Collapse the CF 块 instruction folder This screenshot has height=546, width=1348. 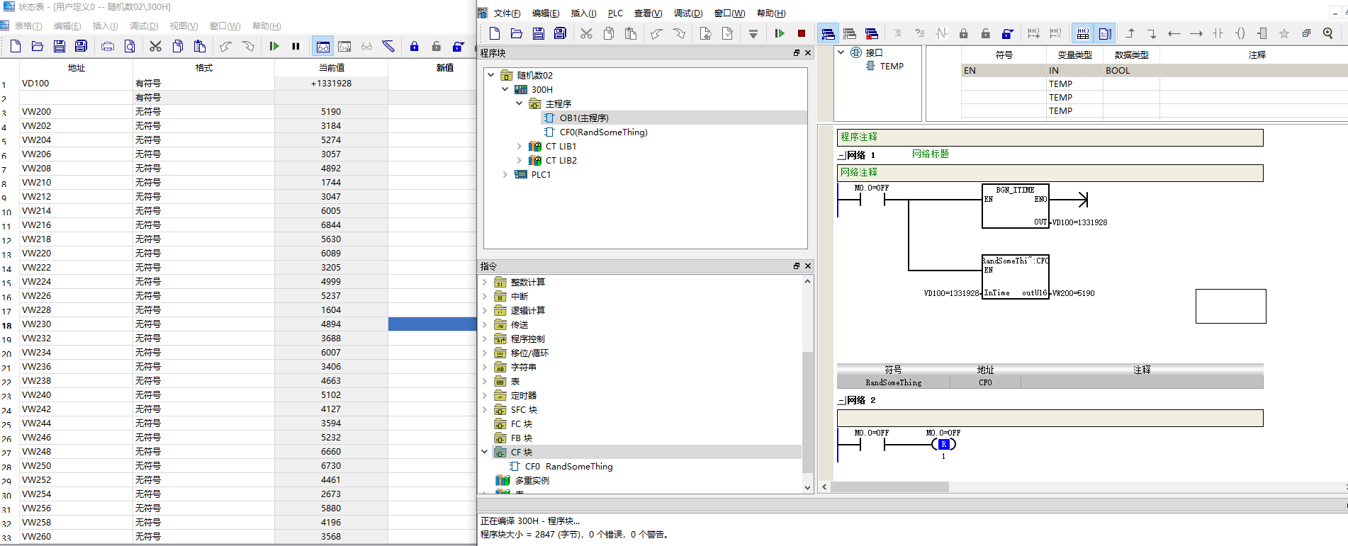click(x=485, y=452)
